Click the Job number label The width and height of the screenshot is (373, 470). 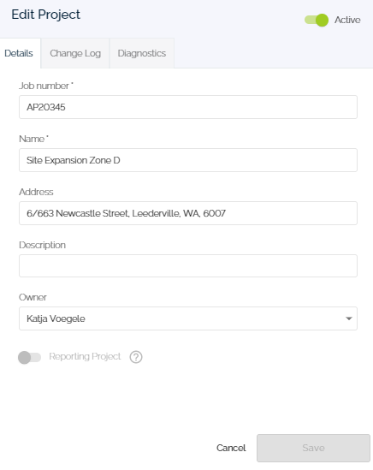click(x=46, y=86)
